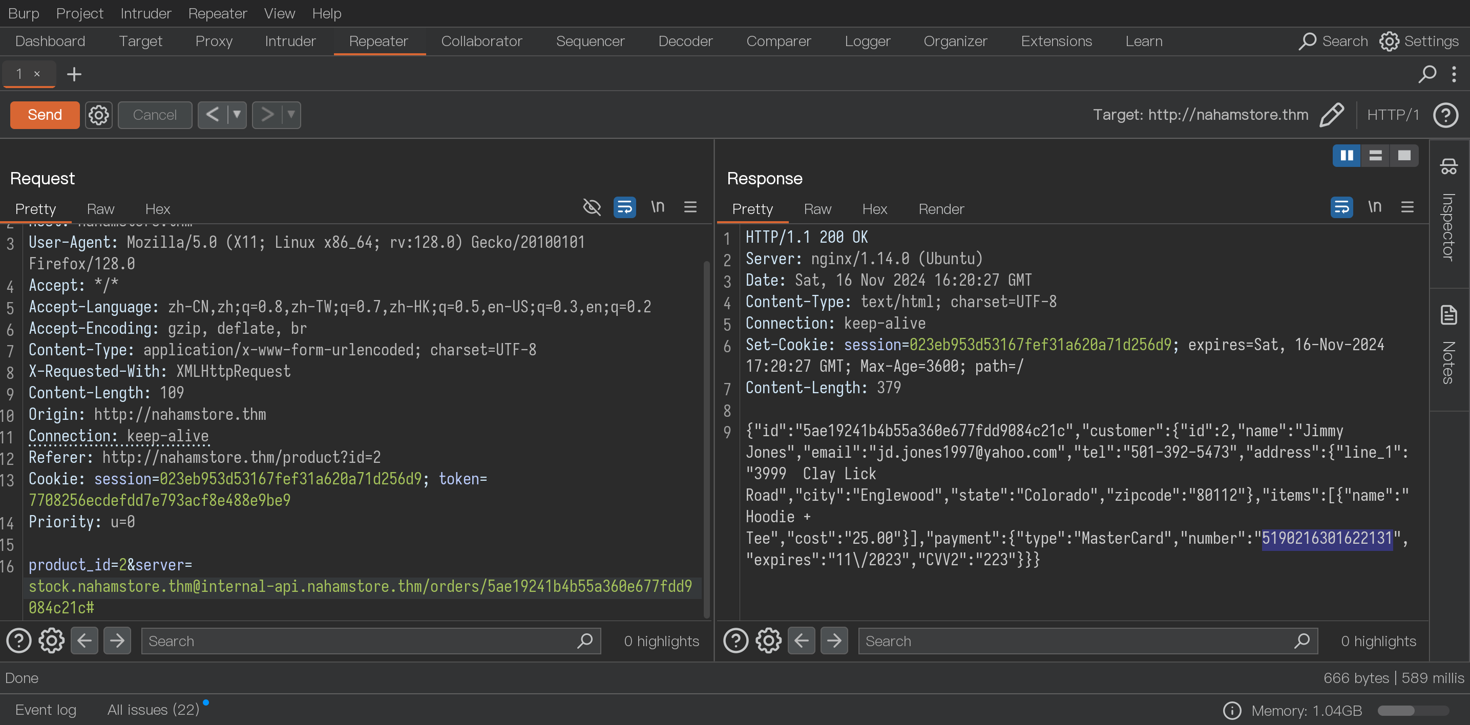
Task: Open response editor hamburger menu
Action: point(1407,206)
